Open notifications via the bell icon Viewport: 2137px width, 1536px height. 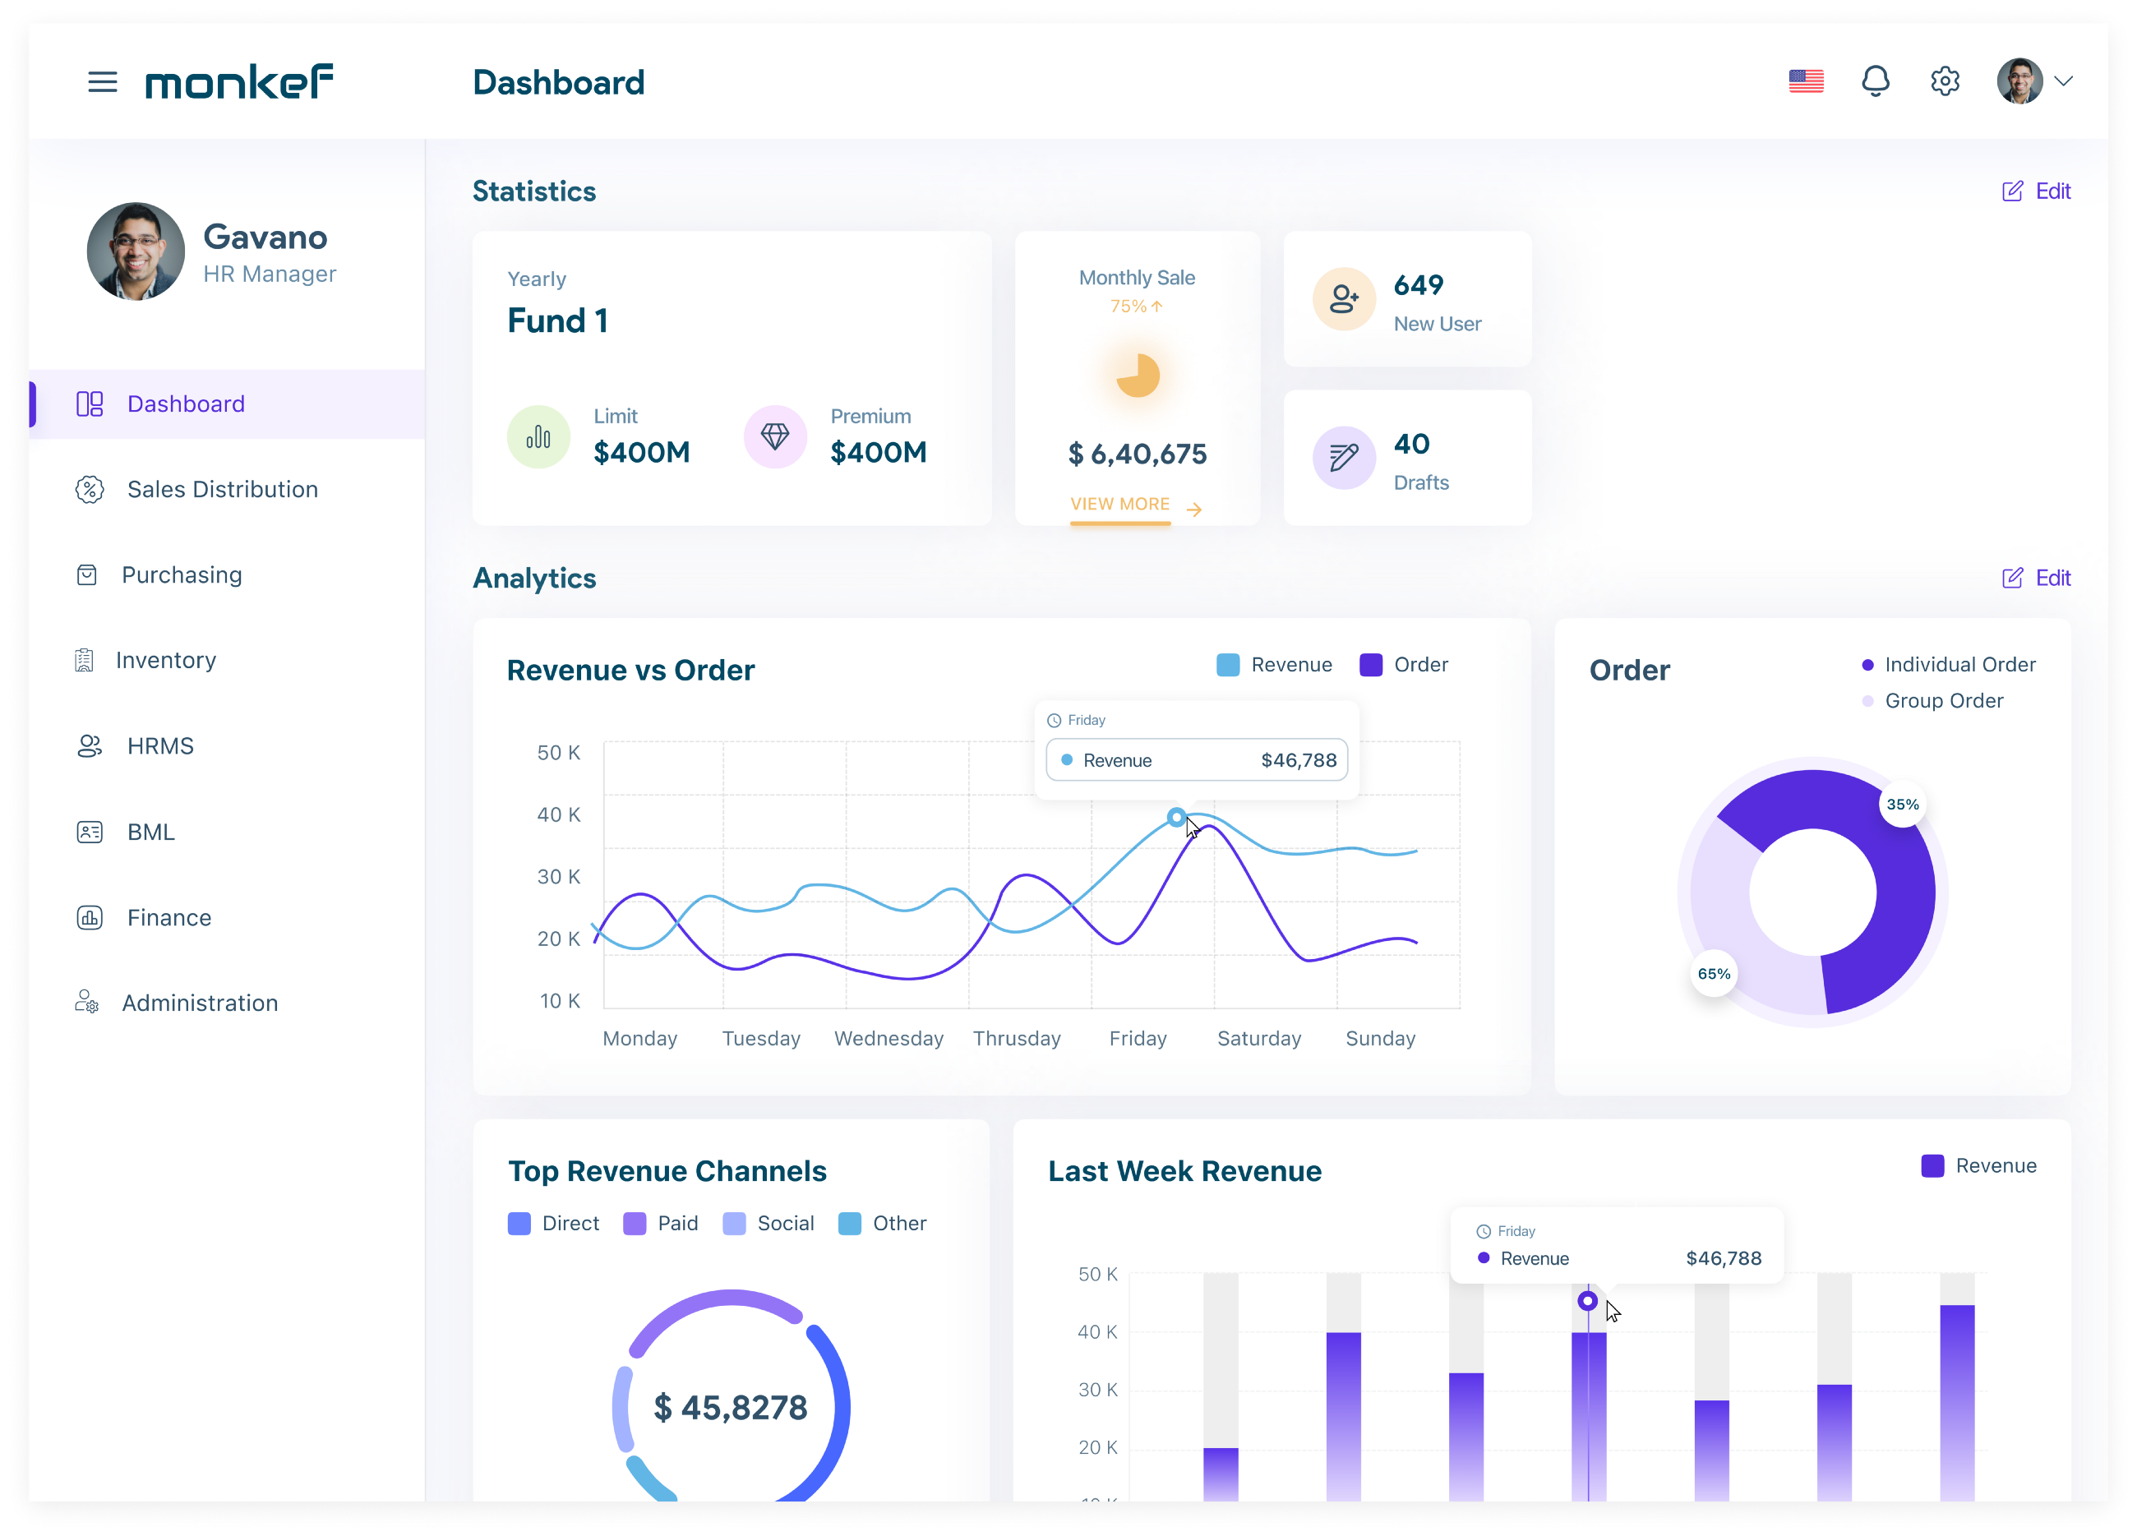[1876, 81]
